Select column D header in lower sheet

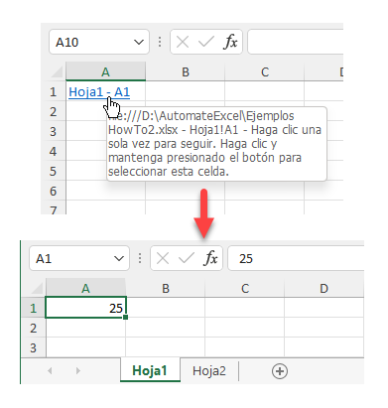[x=323, y=288]
